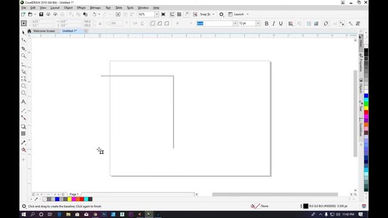Click the horizontal scrollbar thumb
The height and width of the screenshot is (218, 388).
click(275, 194)
